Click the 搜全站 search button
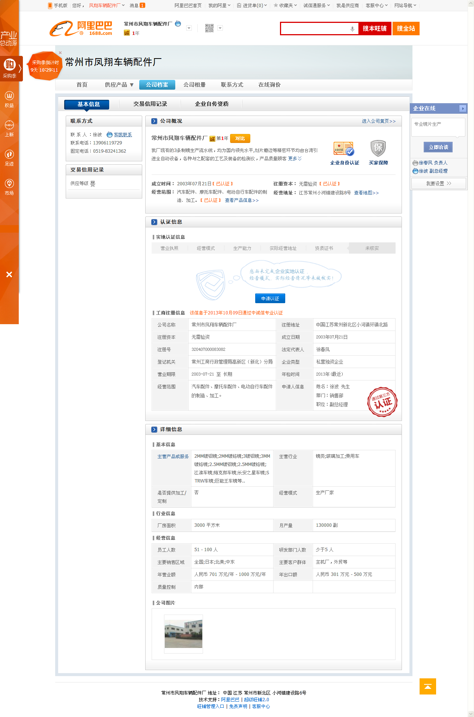Image resolution: width=474 pixels, height=717 pixels. (x=406, y=29)
